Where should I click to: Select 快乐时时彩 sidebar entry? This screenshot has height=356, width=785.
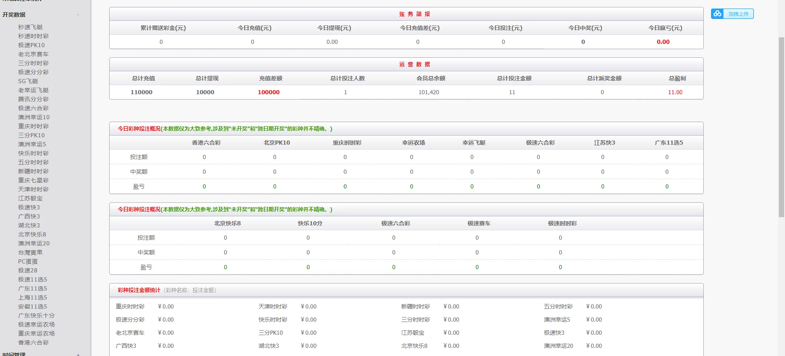33,153
